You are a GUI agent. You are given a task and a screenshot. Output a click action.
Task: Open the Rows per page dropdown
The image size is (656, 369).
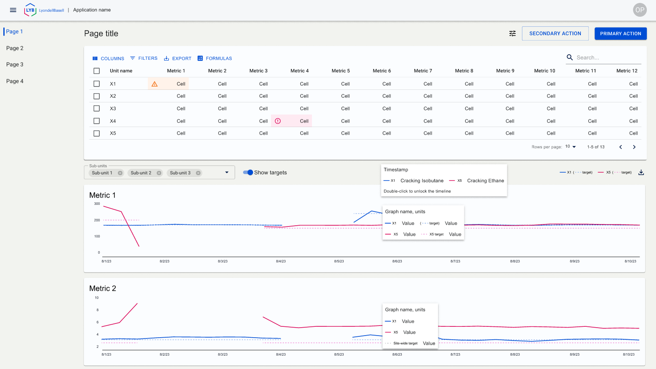(x=570, y=147)
